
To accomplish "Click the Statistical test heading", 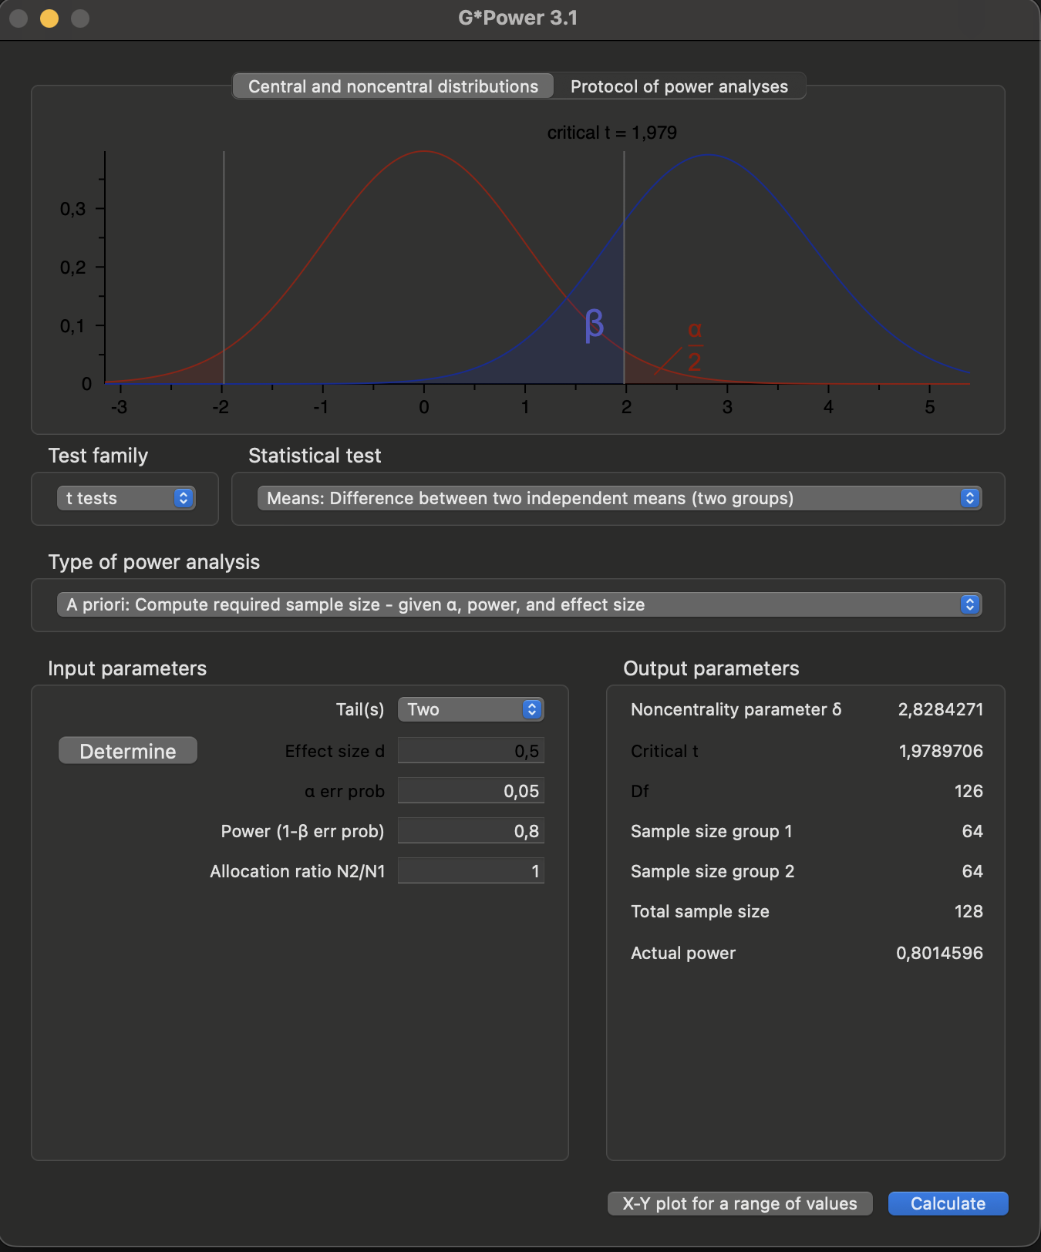I will tap(315, 456).
